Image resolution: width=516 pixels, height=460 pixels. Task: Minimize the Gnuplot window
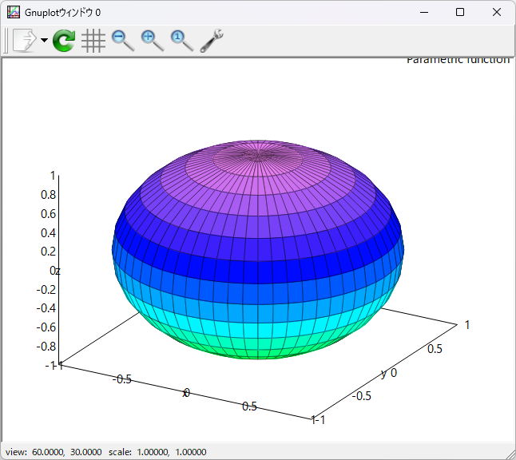pos(424,13)
